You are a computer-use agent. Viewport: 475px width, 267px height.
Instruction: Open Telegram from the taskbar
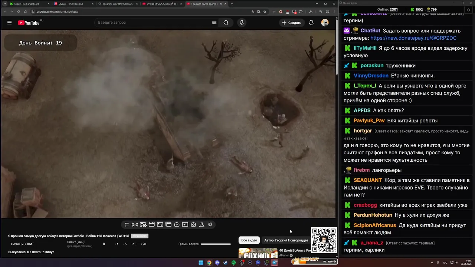275,263
